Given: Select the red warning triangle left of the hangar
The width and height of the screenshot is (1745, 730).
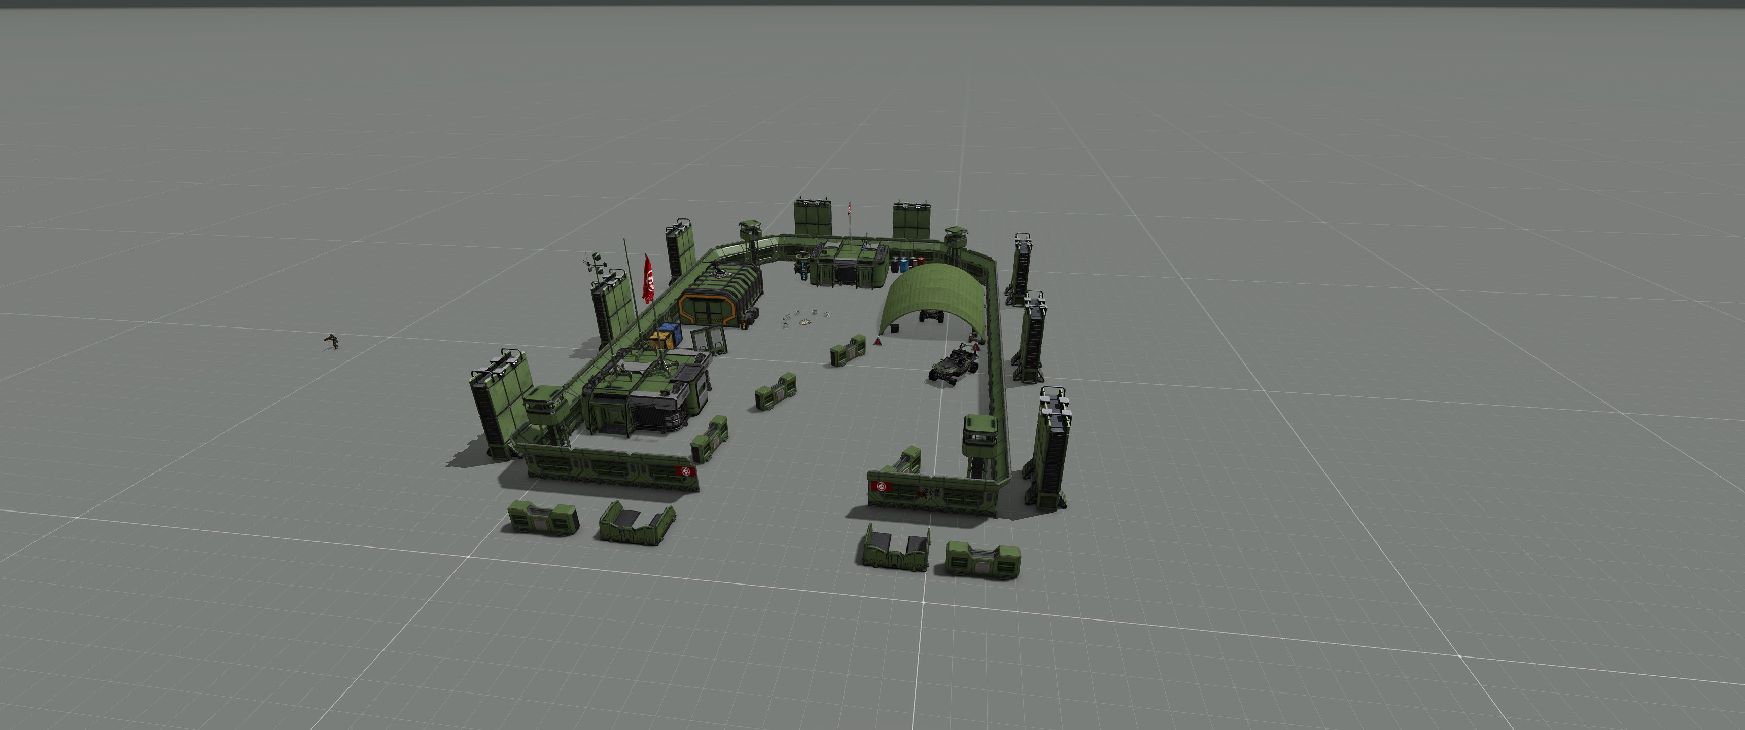Looking at the screenshot, I should [879, 342].
